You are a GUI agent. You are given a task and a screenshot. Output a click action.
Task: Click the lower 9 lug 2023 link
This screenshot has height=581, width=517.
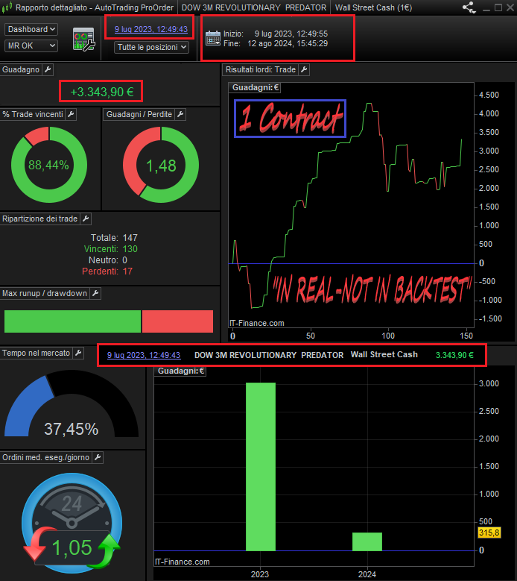pyautogui.click(x=144, y=355)
